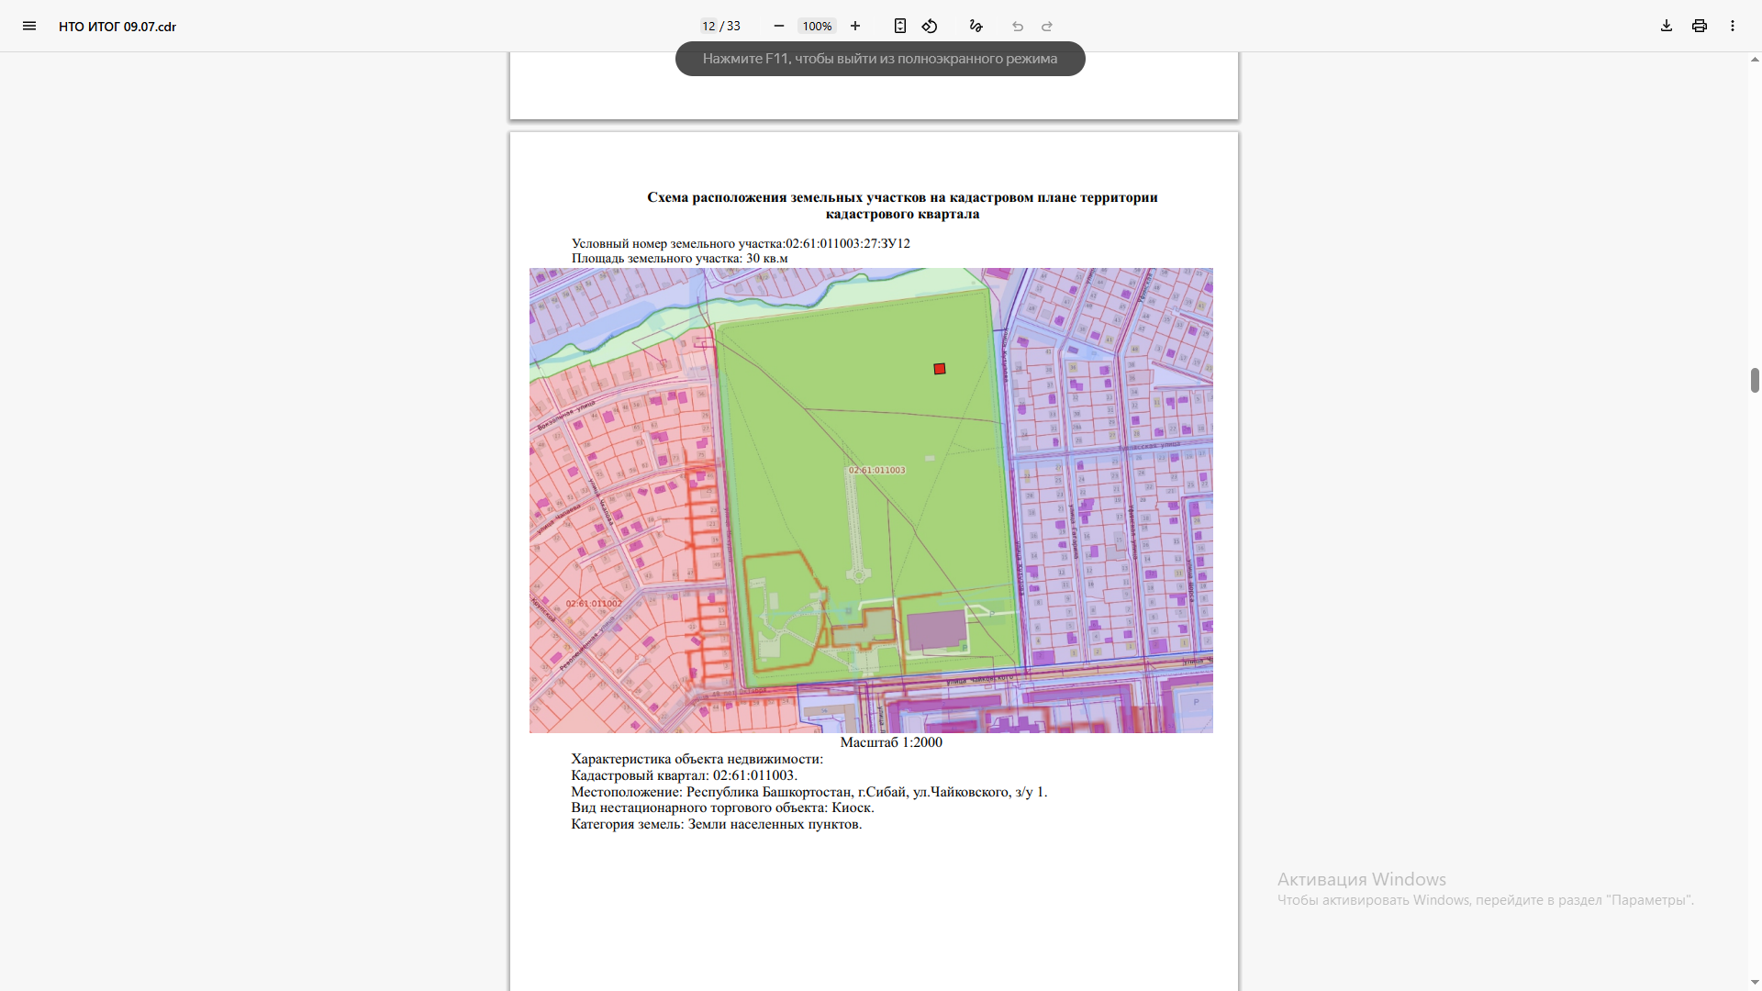The image size is (1762, 991).
Task: Toggle fit to page button
Action: [900, 26]
